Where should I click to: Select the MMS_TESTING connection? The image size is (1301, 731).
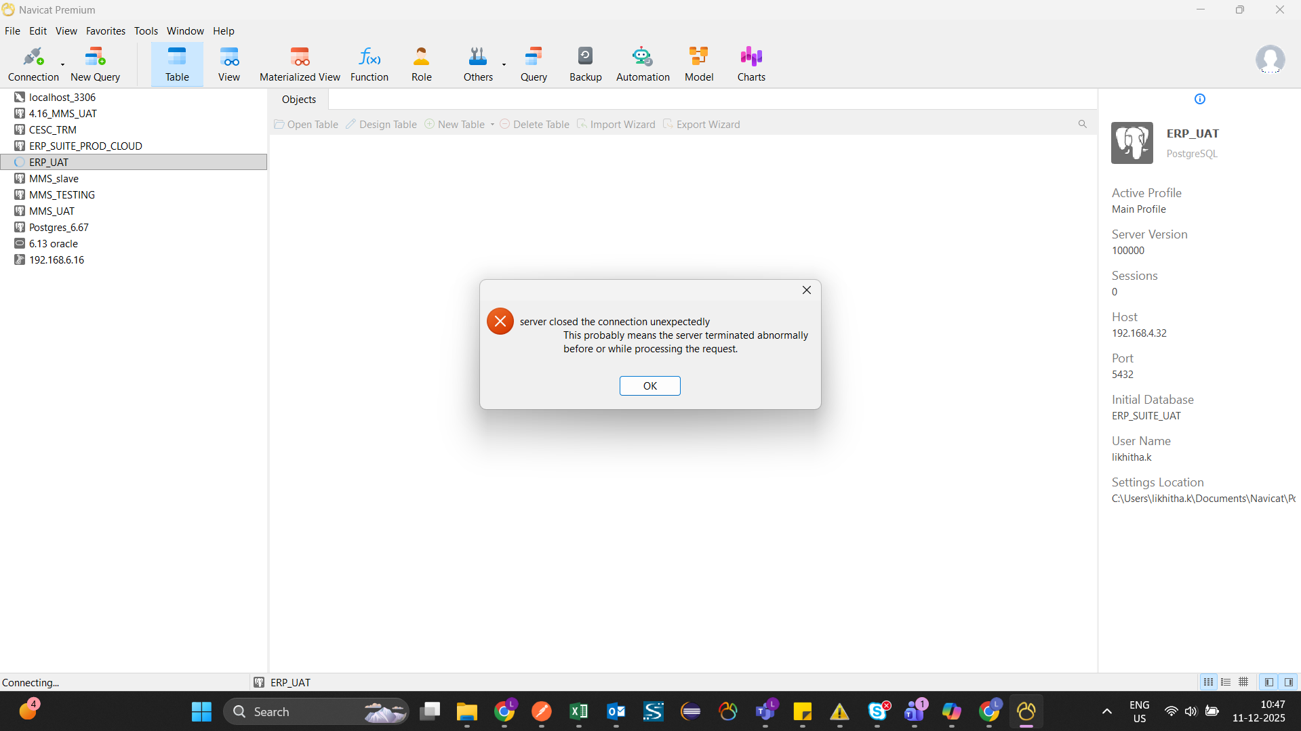click(x=62, y=195)
